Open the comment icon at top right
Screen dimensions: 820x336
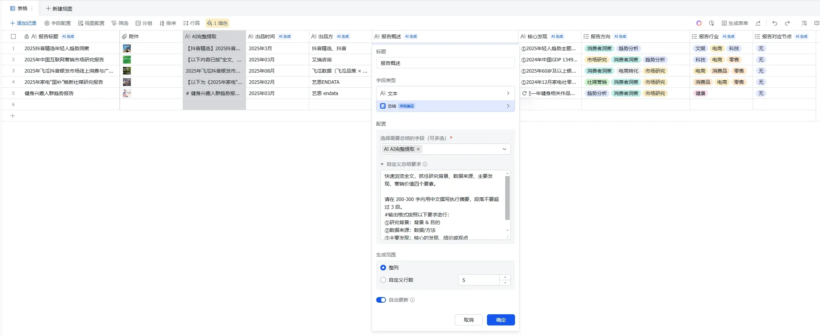817,23
